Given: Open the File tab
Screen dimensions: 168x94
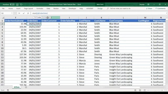Looking at the screenshot, I should pyautogui.click(x=3, y=8).
